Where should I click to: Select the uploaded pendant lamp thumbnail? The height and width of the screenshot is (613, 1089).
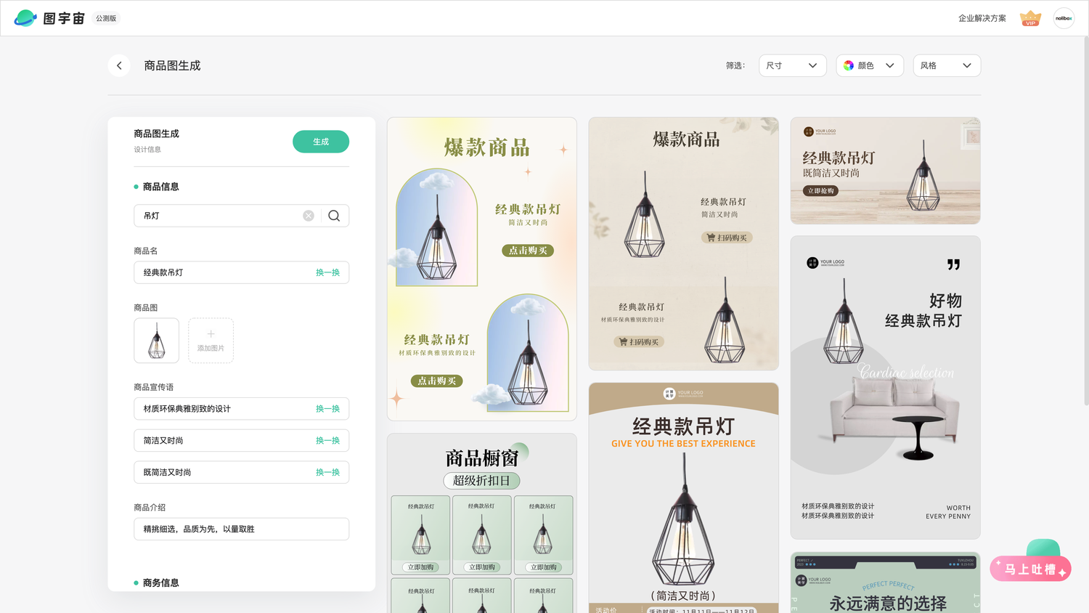coord(156,341)
